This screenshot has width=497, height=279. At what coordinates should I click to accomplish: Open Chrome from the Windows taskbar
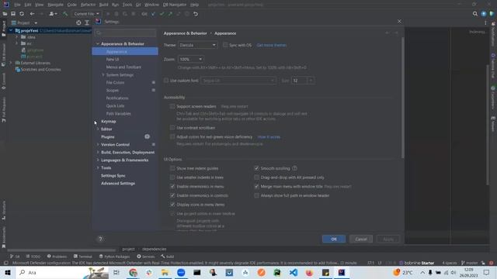tap(133, 272)
